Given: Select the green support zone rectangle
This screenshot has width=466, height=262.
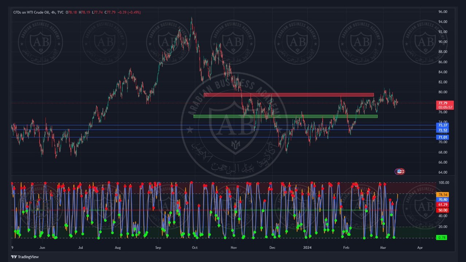Looking at the screenshot, I should pyautogui.click(x=285, y=116).
